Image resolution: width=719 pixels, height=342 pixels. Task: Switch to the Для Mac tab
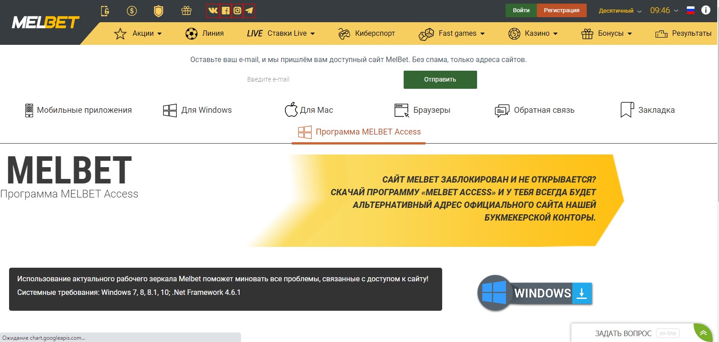click(309, 110)
